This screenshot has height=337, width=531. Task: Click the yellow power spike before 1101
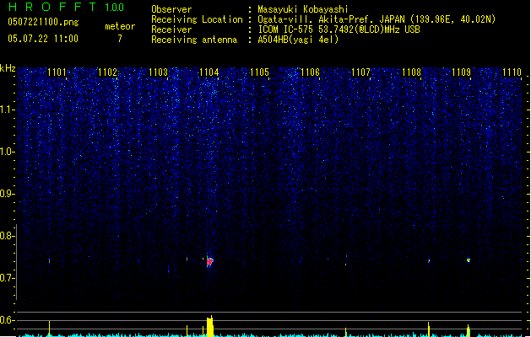pos(50,329)
